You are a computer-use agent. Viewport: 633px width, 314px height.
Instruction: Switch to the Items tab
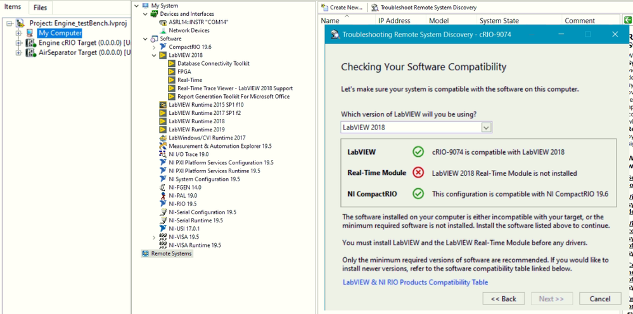point(13,7)
